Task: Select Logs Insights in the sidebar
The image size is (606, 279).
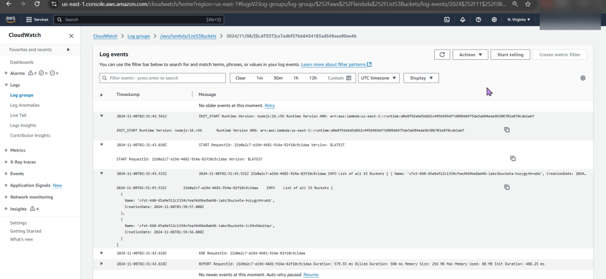Action: [23, 125]
